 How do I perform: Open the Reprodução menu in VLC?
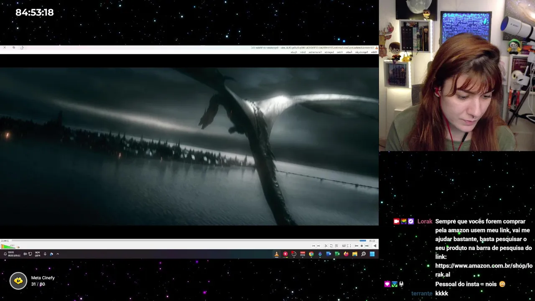362,52
